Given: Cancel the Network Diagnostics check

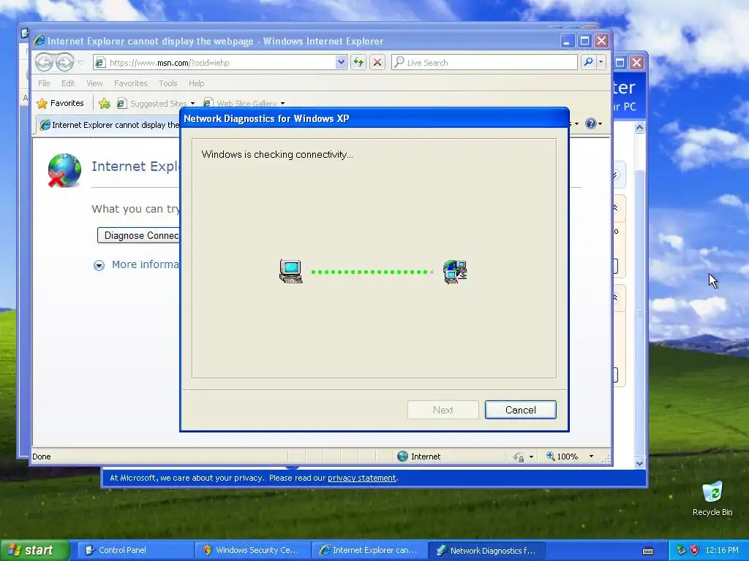Looking at the screenshot, I should (520, 410).
